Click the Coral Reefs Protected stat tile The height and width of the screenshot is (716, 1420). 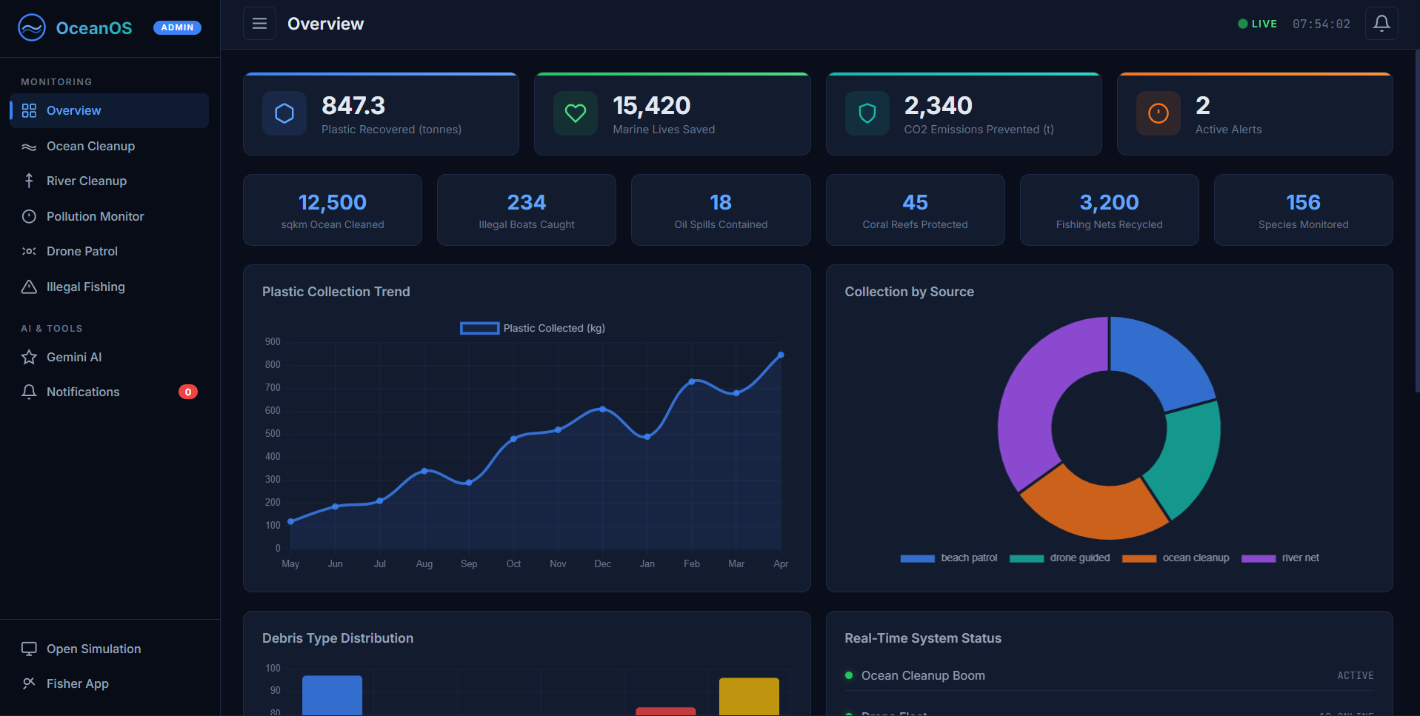(915, 210)
